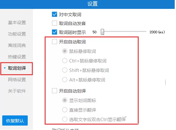Go to 热键设置 in the sidebar
This screenshot has width=176, height=130.
tap(17, 57)
